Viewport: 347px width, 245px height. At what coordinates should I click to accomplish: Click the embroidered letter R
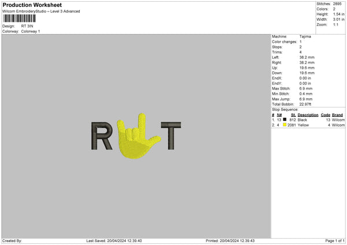pos(102,136)
